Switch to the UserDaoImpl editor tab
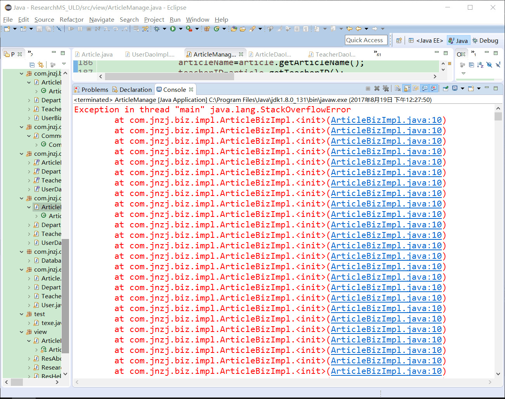The image size is (505, 399). click(x=150, y=54)
